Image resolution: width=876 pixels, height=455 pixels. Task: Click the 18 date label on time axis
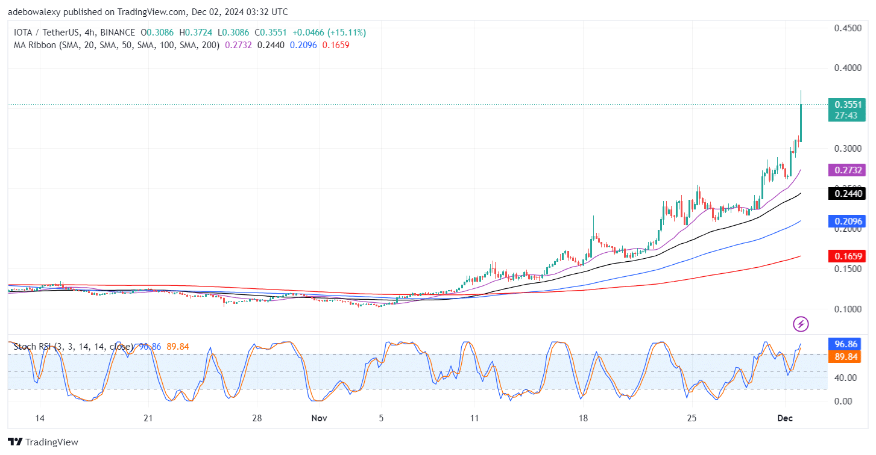583,418
